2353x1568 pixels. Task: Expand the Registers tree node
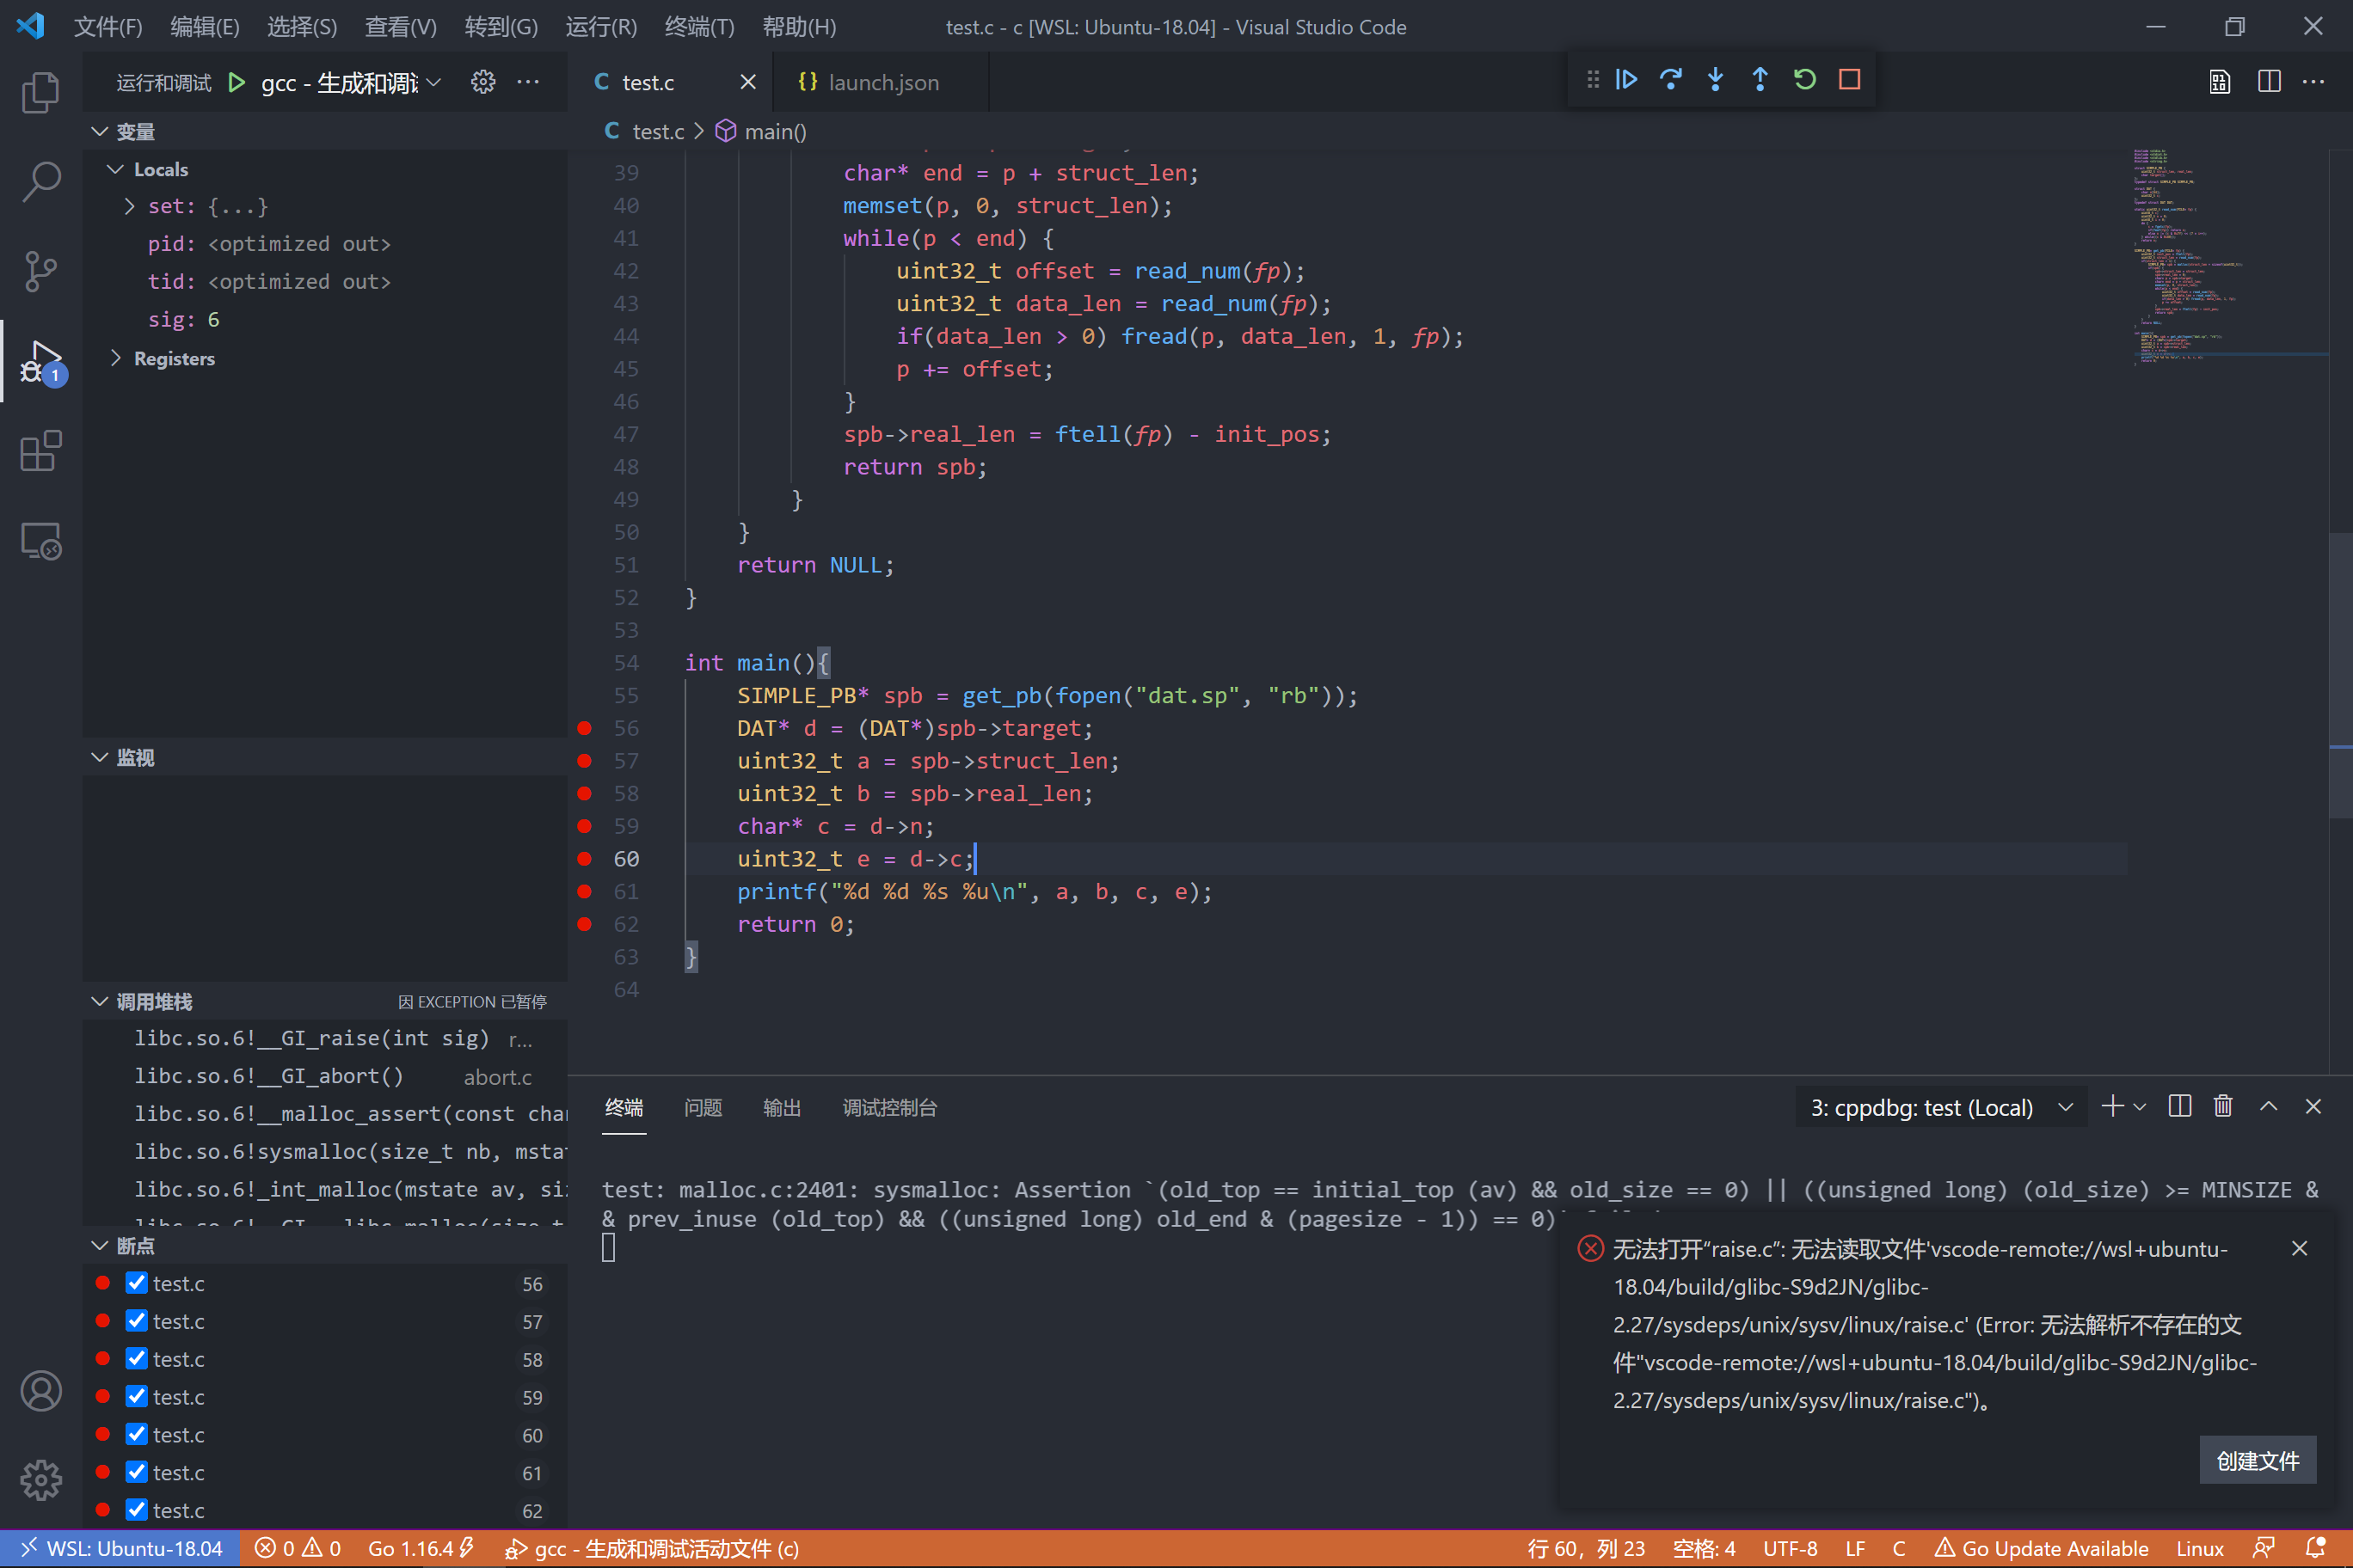(116, 358)
